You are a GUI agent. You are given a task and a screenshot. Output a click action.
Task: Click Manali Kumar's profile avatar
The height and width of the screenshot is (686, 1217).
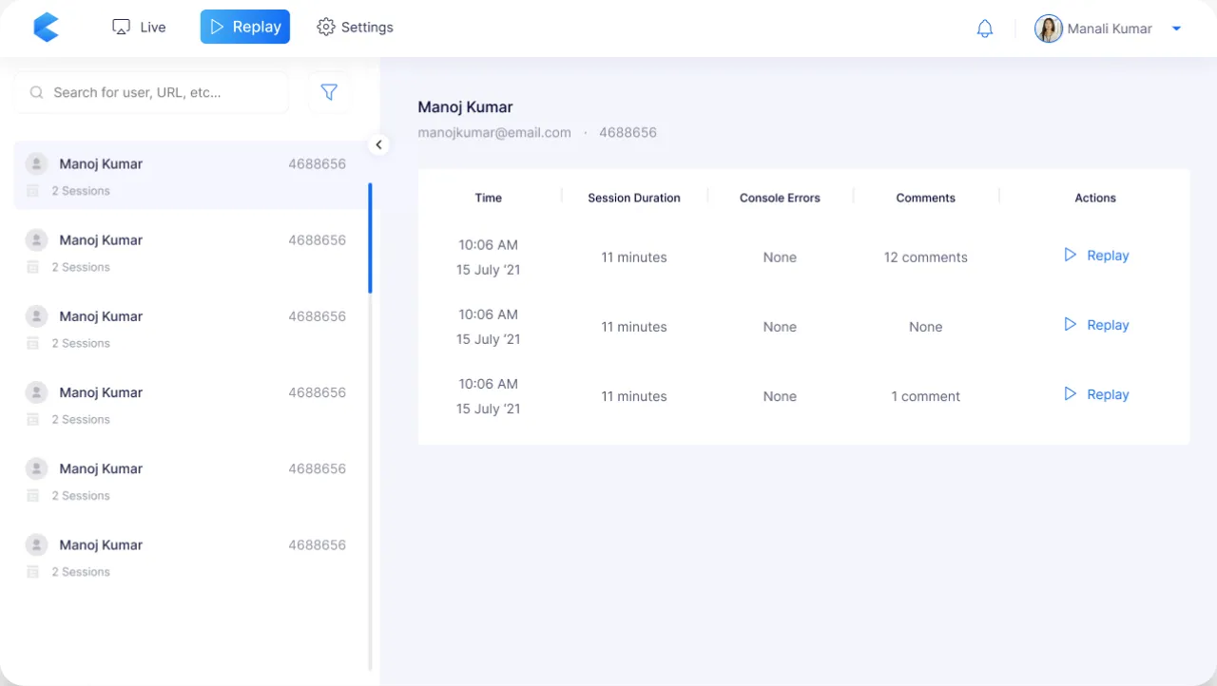(1049, 29)
